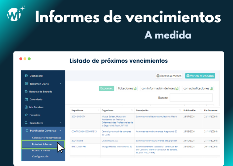Click the Bandeja de Entrada inbox icon
Viewport: 233px width, 166px height.
pyautogui.click(x=26, y=92)
